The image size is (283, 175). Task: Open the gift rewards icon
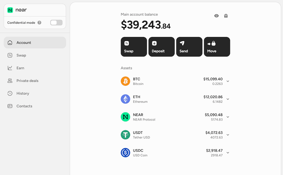pyautogui.click(x=226, y=16)
